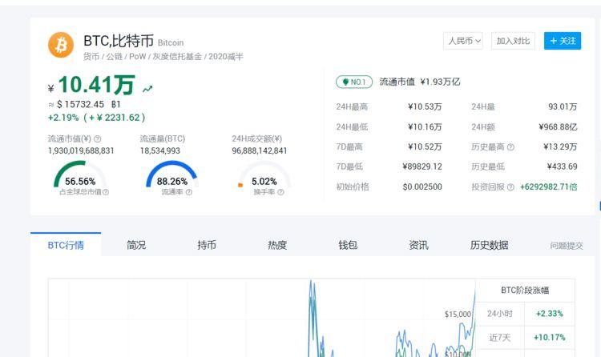Click the NO.1 rank badge
601x357 pixels.
click(x=354, y=82)
